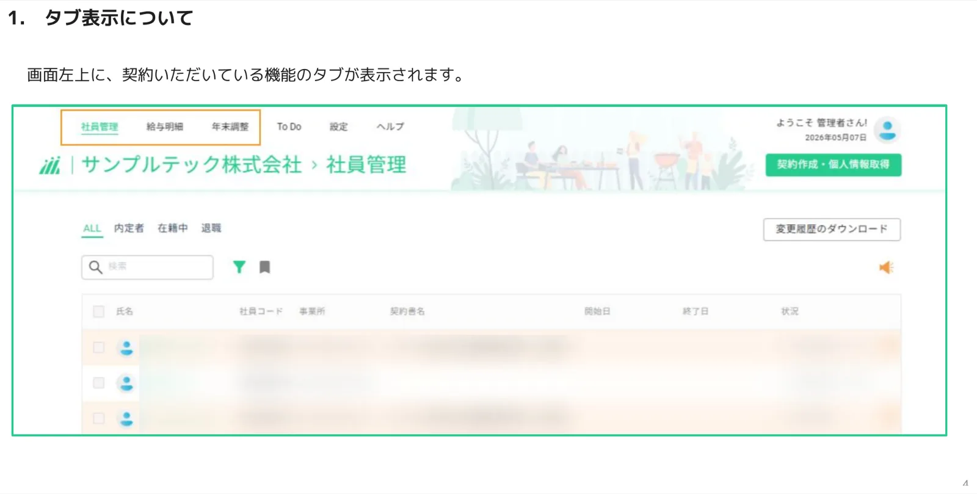Click the magnifier search icon

pos(96,267)
